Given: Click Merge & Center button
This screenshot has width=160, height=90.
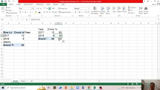Looking at the screenshot, I should coord(64,12).
